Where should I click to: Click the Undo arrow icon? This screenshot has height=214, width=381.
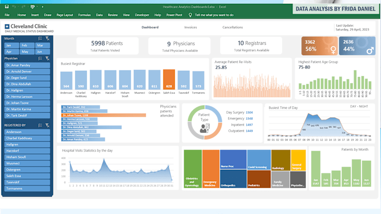14,7
